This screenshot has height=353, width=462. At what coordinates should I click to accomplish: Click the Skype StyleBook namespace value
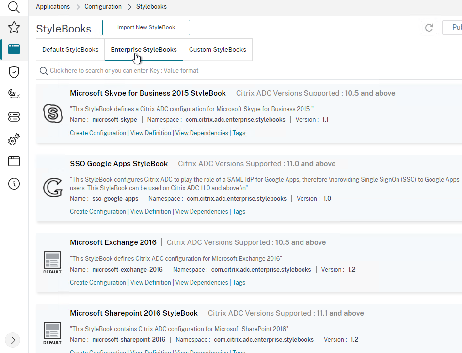coord(236,120)
